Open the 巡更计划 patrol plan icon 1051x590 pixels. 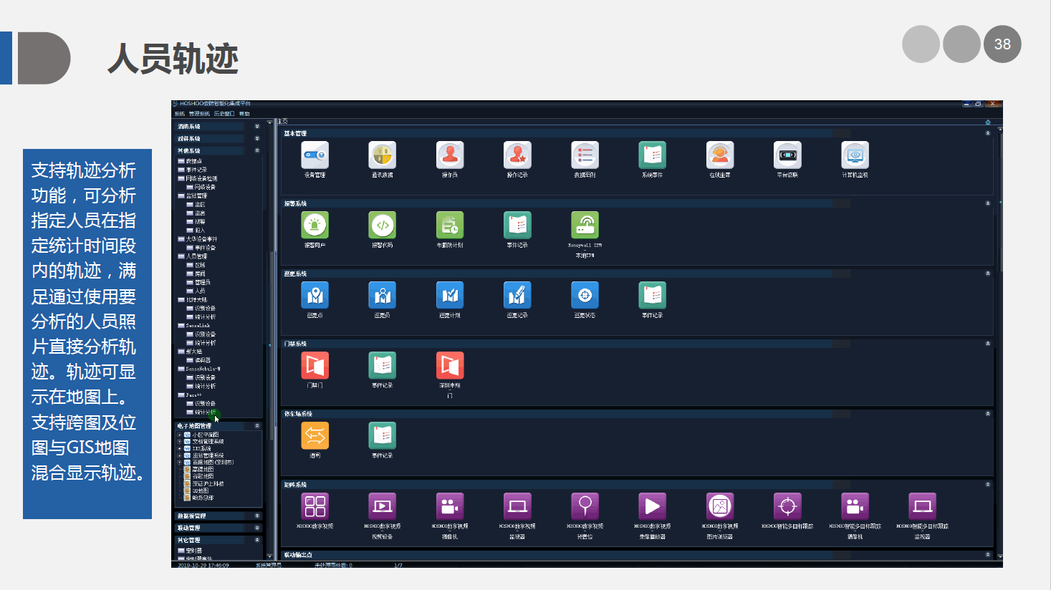tap(449, 296)
